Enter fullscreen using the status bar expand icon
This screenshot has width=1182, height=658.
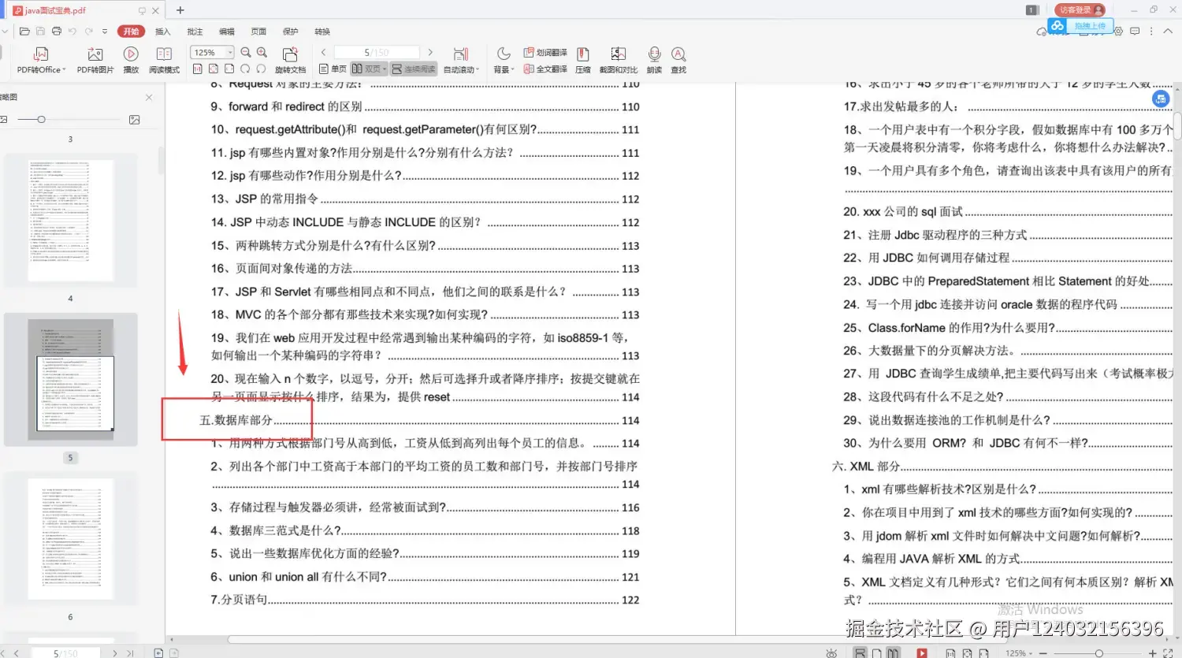[1168, 652]
